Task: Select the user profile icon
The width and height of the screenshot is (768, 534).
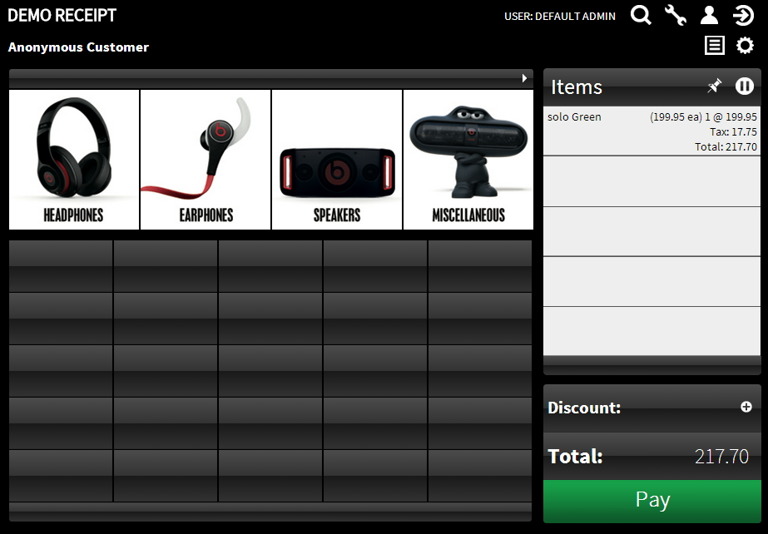Action: click(709, 16)
